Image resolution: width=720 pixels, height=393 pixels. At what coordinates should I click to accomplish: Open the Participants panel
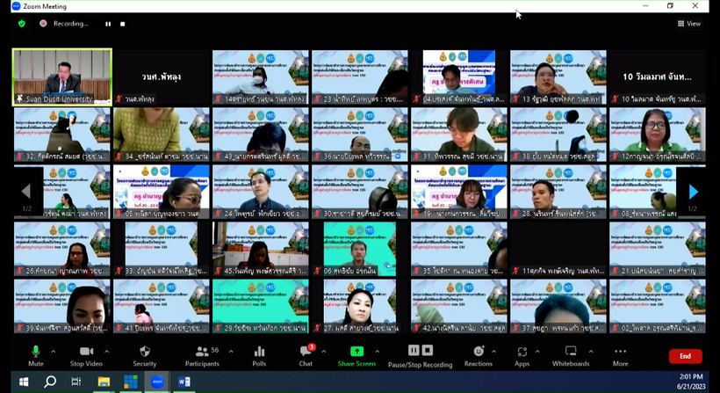tap(202, 353)
